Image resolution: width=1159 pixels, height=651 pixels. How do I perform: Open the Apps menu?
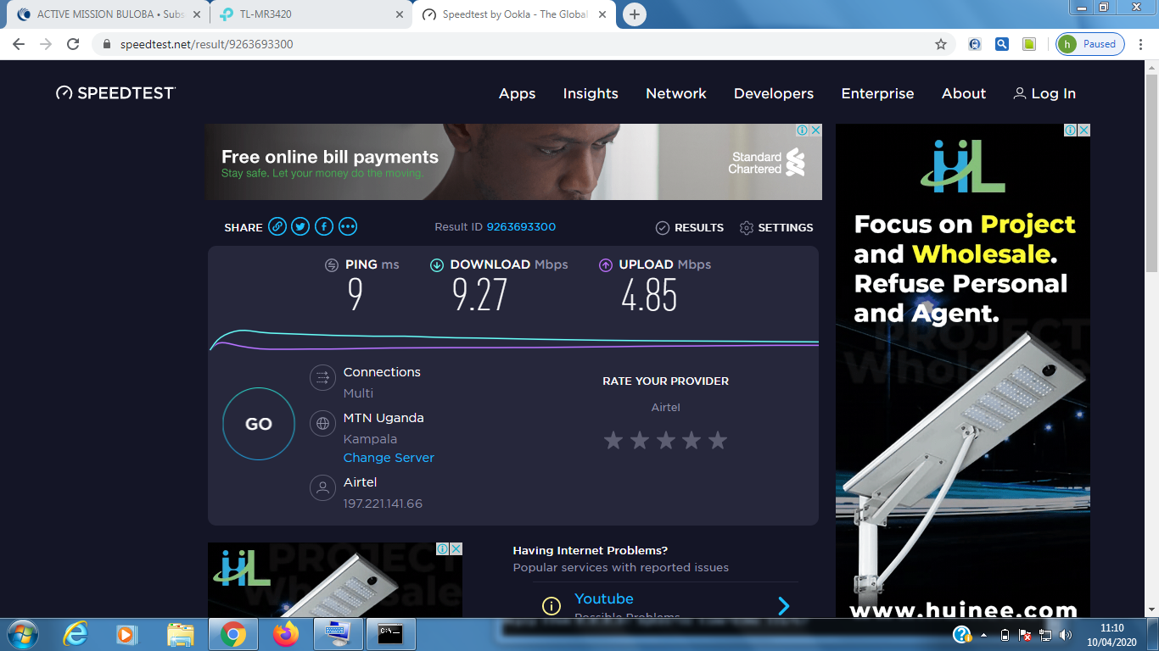[x=517, y=93]
